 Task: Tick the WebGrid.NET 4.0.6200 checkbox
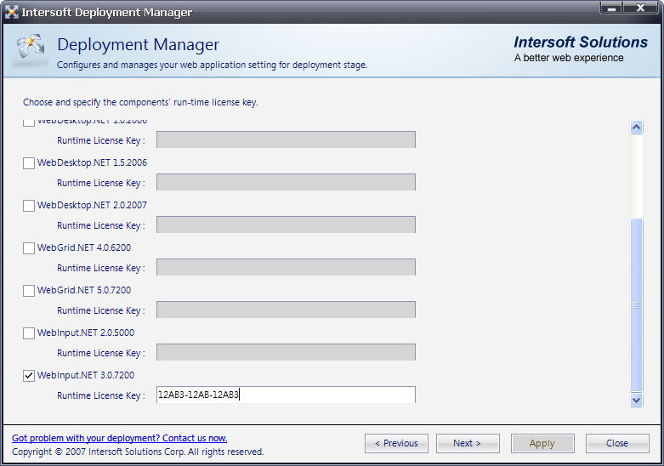pos(29,247)
